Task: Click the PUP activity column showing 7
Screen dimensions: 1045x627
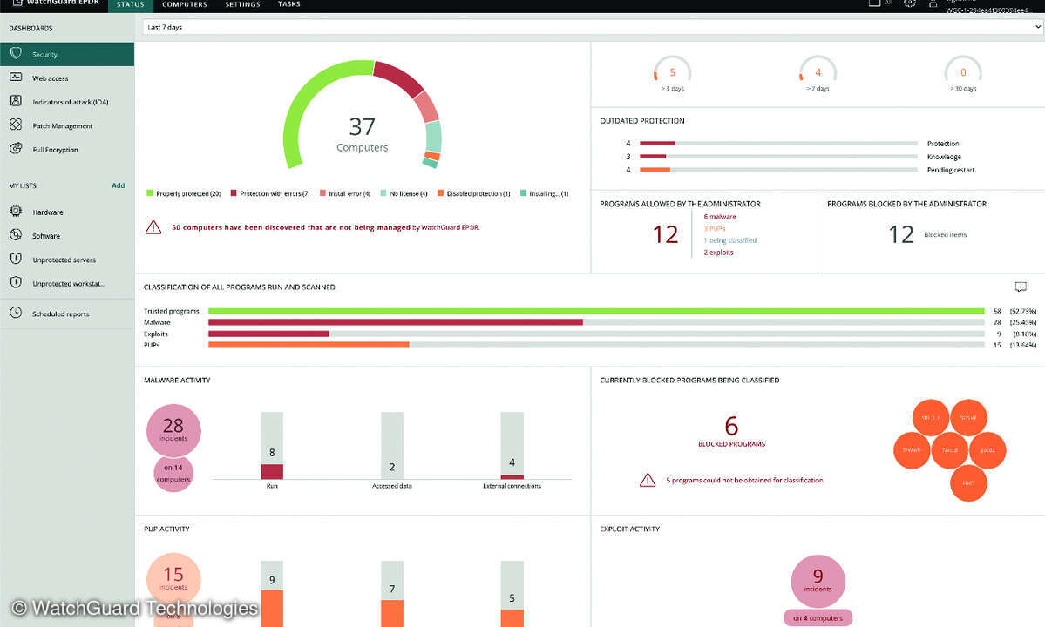Action: 392,594
